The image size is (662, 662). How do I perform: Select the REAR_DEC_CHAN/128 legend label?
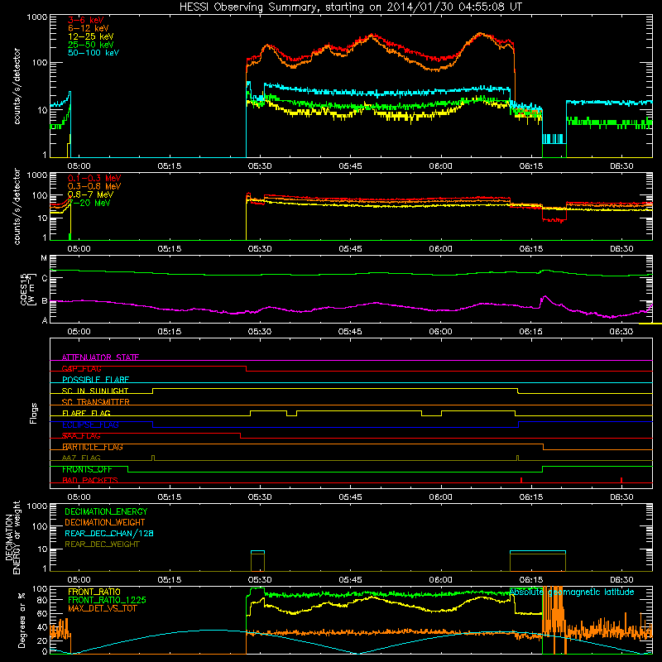[109, 533]
